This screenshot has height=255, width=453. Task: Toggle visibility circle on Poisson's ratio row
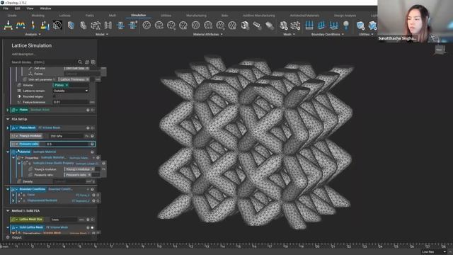point(93,144)
